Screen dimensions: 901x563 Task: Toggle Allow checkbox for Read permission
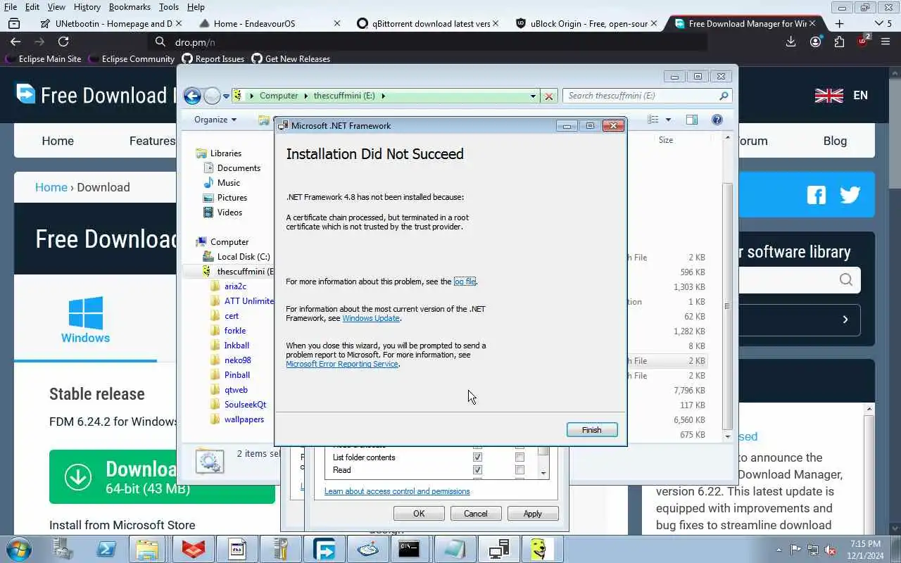coord(478,470)
